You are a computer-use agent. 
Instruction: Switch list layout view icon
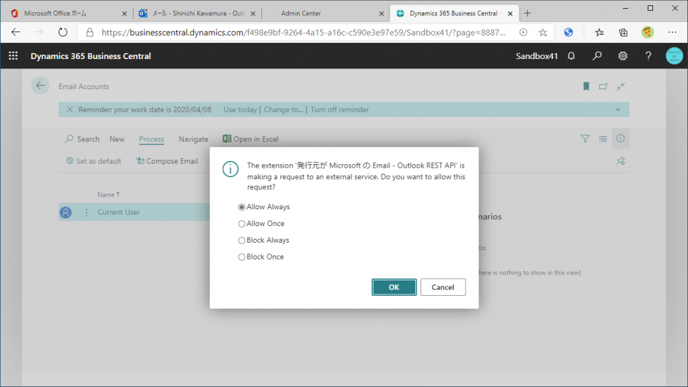(x=603, y=139)
